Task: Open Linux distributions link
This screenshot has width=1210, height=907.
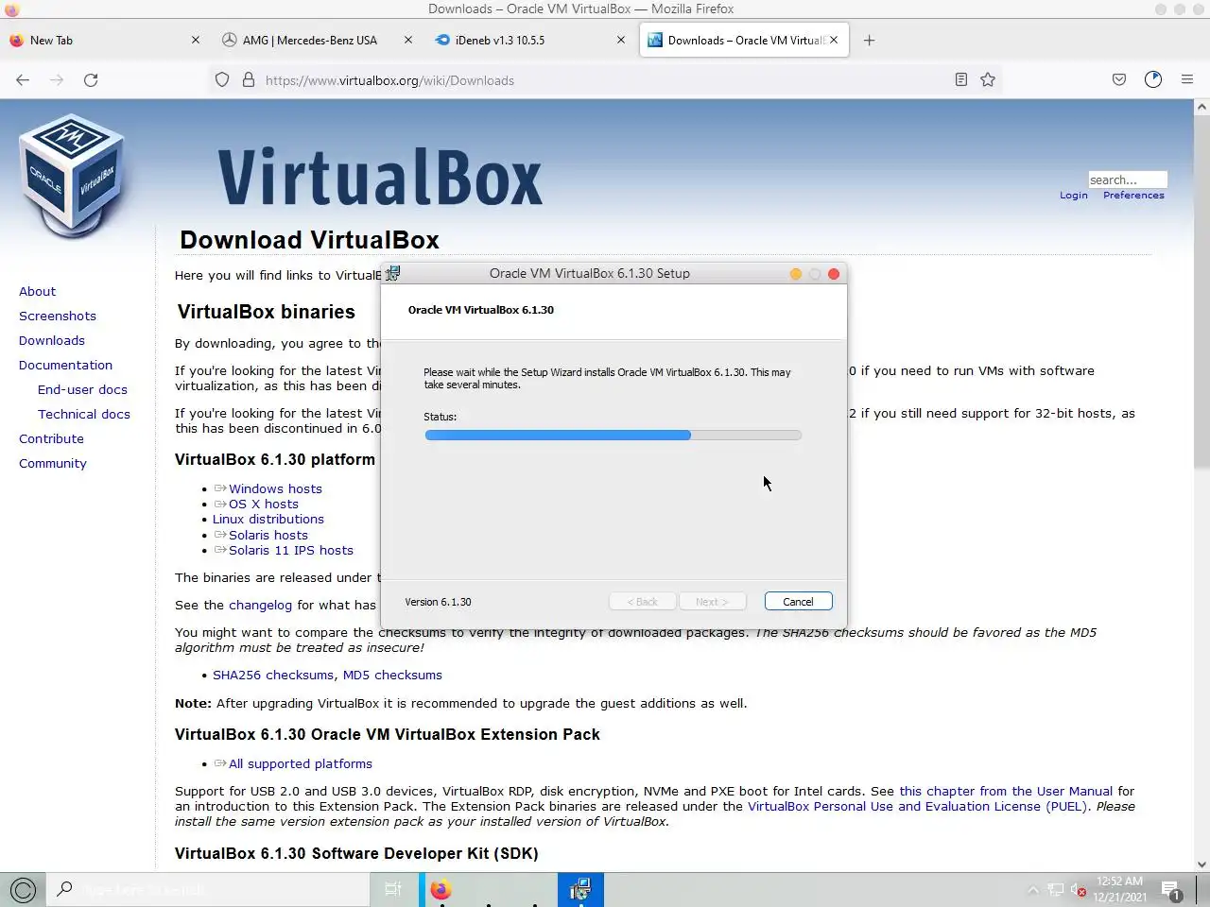Action: [x=268, y=520]
